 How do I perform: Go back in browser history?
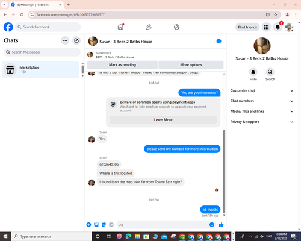(5, 14)
